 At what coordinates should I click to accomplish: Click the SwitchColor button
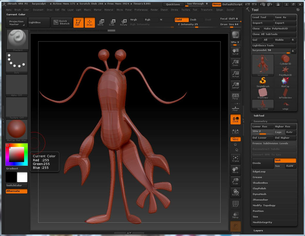(x=17, y=185)
